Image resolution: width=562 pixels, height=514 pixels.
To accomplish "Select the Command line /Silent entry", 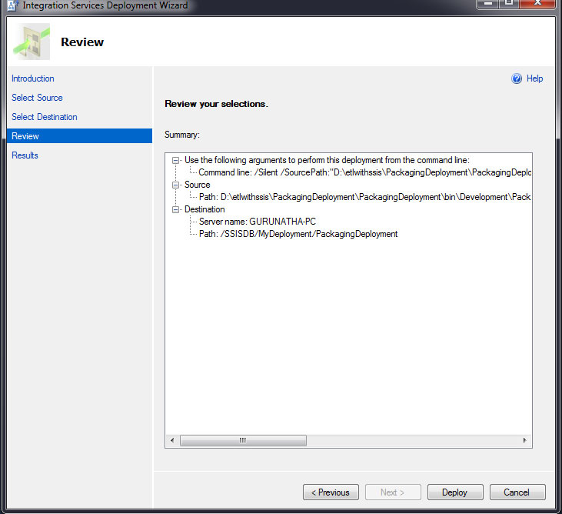I will [x=365, y=172].
